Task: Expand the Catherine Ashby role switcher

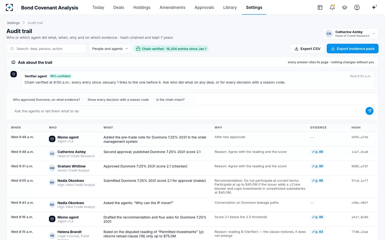Action: point(351,34)
